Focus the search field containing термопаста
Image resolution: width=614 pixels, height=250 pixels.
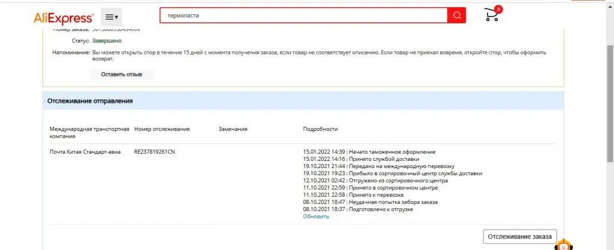(303, 16)
